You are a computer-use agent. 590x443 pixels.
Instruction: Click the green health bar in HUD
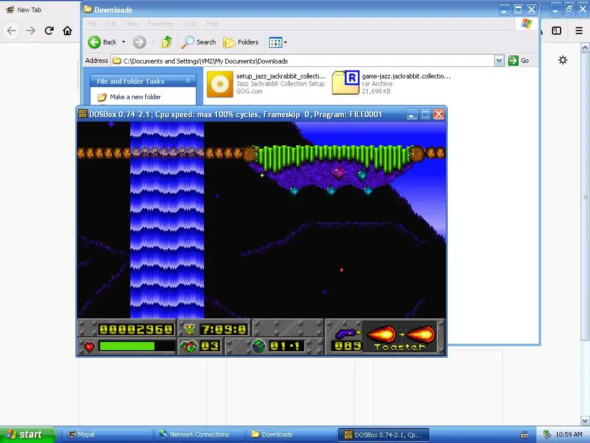(127, 346)
